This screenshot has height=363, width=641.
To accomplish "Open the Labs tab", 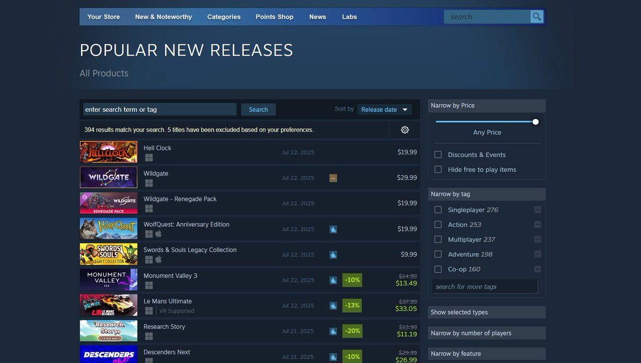I will click(x=349, y=17).
